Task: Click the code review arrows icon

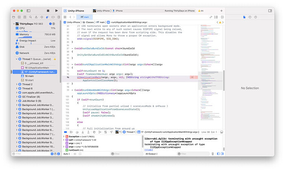Action: (x=211, y=17)
